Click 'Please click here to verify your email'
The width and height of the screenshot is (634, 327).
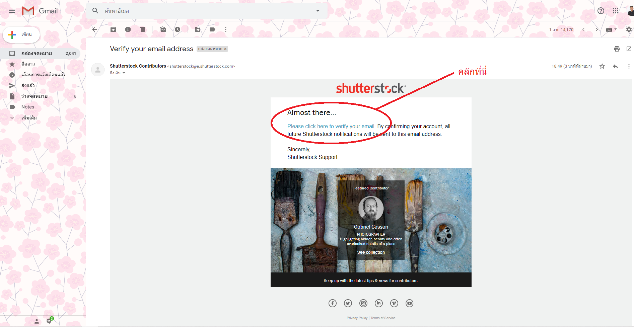pos(331,126)
